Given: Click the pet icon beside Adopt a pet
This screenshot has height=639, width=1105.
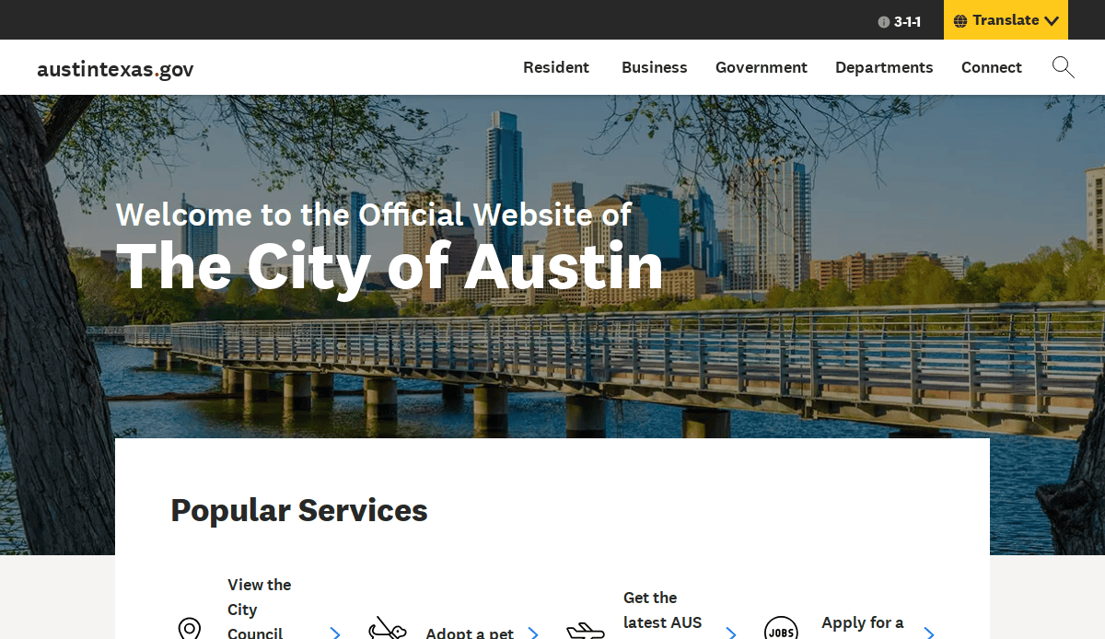Looking at the screenshot, I should tap(388, 629).
